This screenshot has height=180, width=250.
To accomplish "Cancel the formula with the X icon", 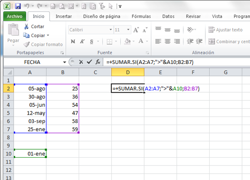I will 81,62.
